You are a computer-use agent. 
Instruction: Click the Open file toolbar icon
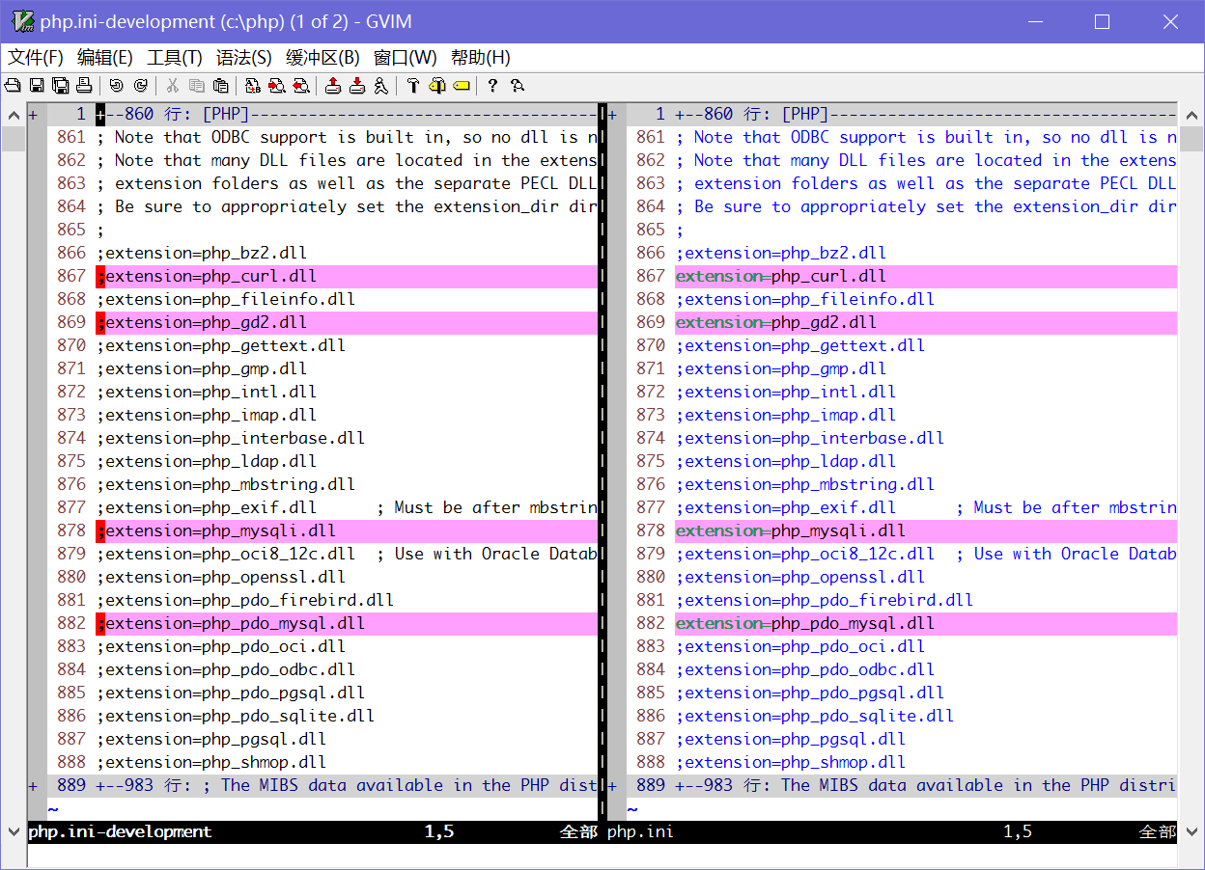pyautogui.click(x=13, y=86)
